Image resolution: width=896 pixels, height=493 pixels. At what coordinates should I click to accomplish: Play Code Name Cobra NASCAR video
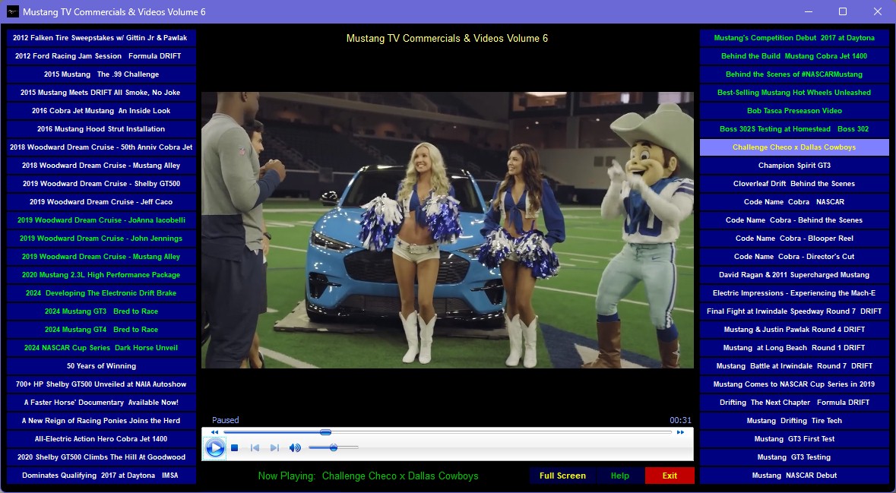[794, 202]
